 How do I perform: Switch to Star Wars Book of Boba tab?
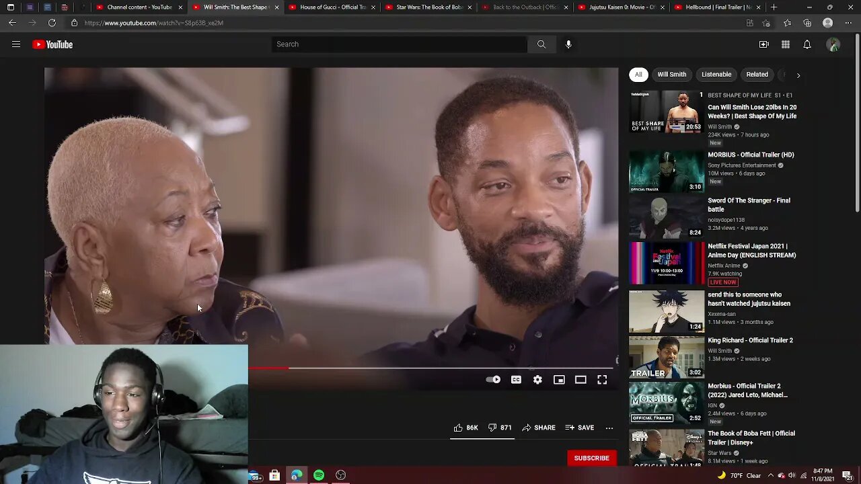point(428,7)
